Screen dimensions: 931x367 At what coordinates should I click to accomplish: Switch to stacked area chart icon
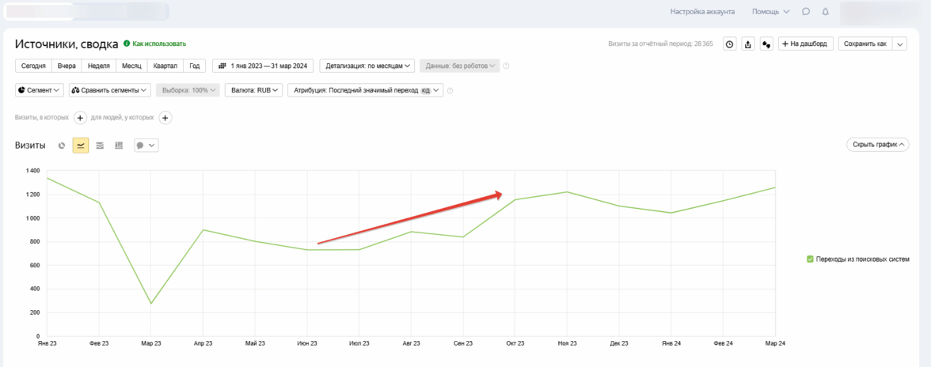tap(100, 146)
